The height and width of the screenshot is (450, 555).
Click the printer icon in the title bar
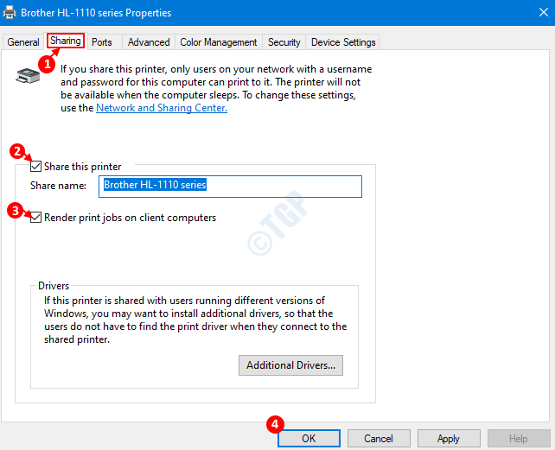(x=10, y=12)
